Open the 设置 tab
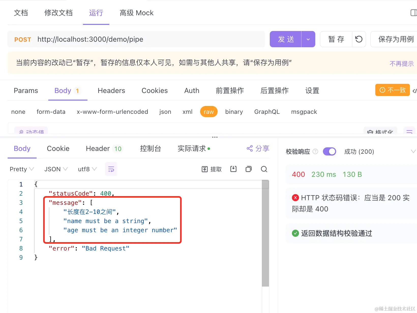The height and width of the screenshot is (313, 417). 312,91
